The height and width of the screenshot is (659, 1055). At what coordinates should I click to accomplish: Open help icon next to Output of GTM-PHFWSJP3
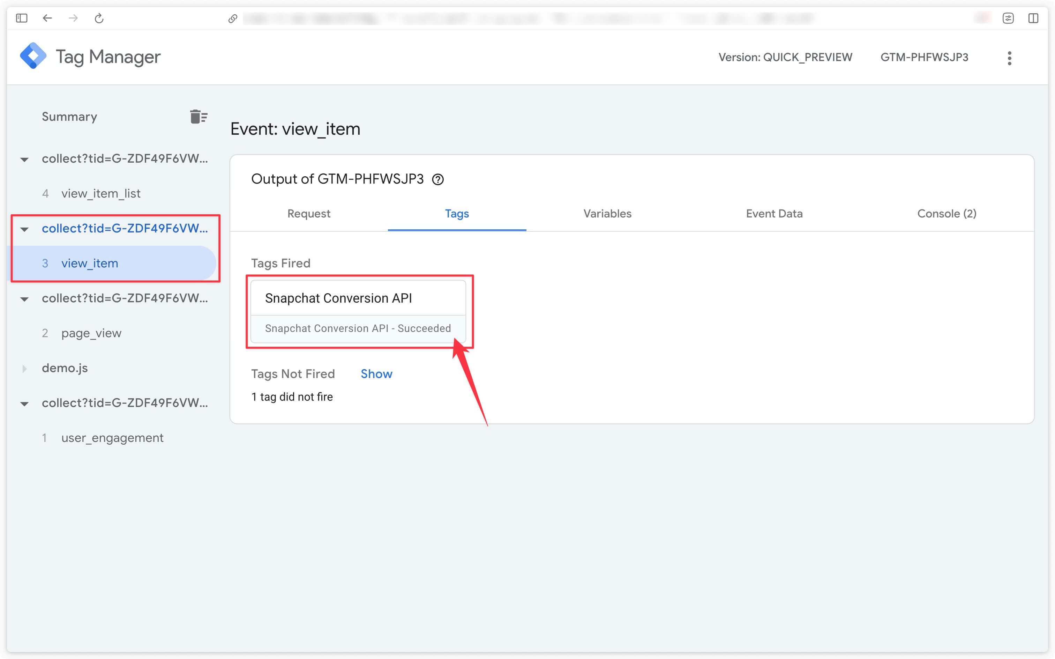[438, 179]
